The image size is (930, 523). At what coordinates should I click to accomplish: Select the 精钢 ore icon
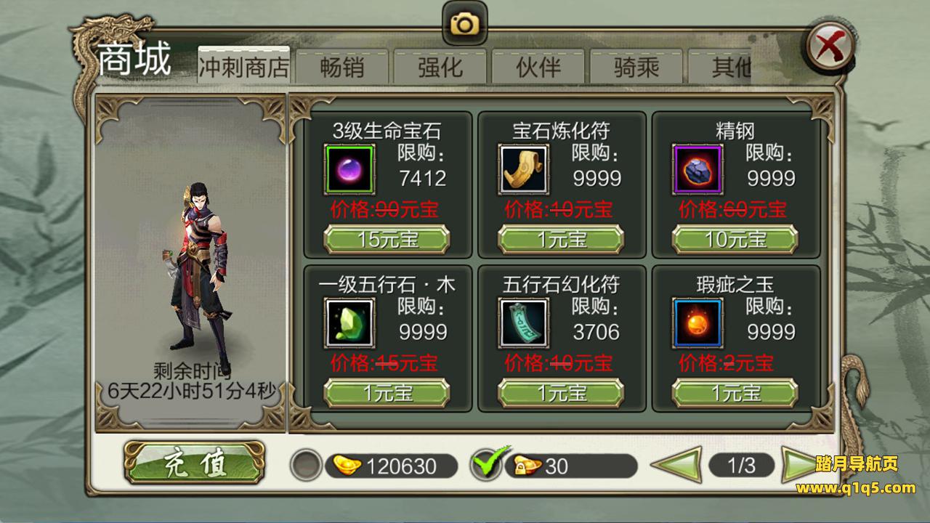698,170
